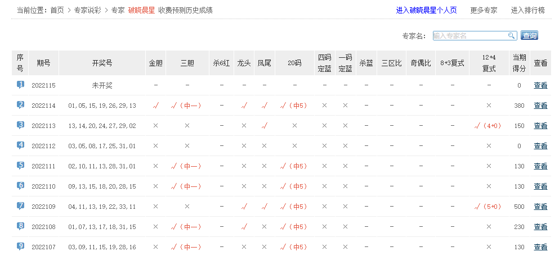This screenshot has height=256, width=559.
Task: Open the 更多专家 link
Action: [x=484, y=10]
